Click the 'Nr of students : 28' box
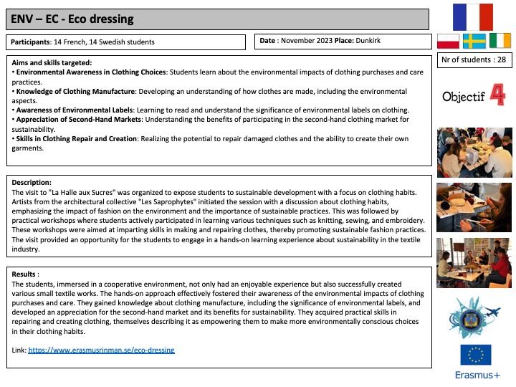This screenshot has height=387, width=516. pos(474,60)
